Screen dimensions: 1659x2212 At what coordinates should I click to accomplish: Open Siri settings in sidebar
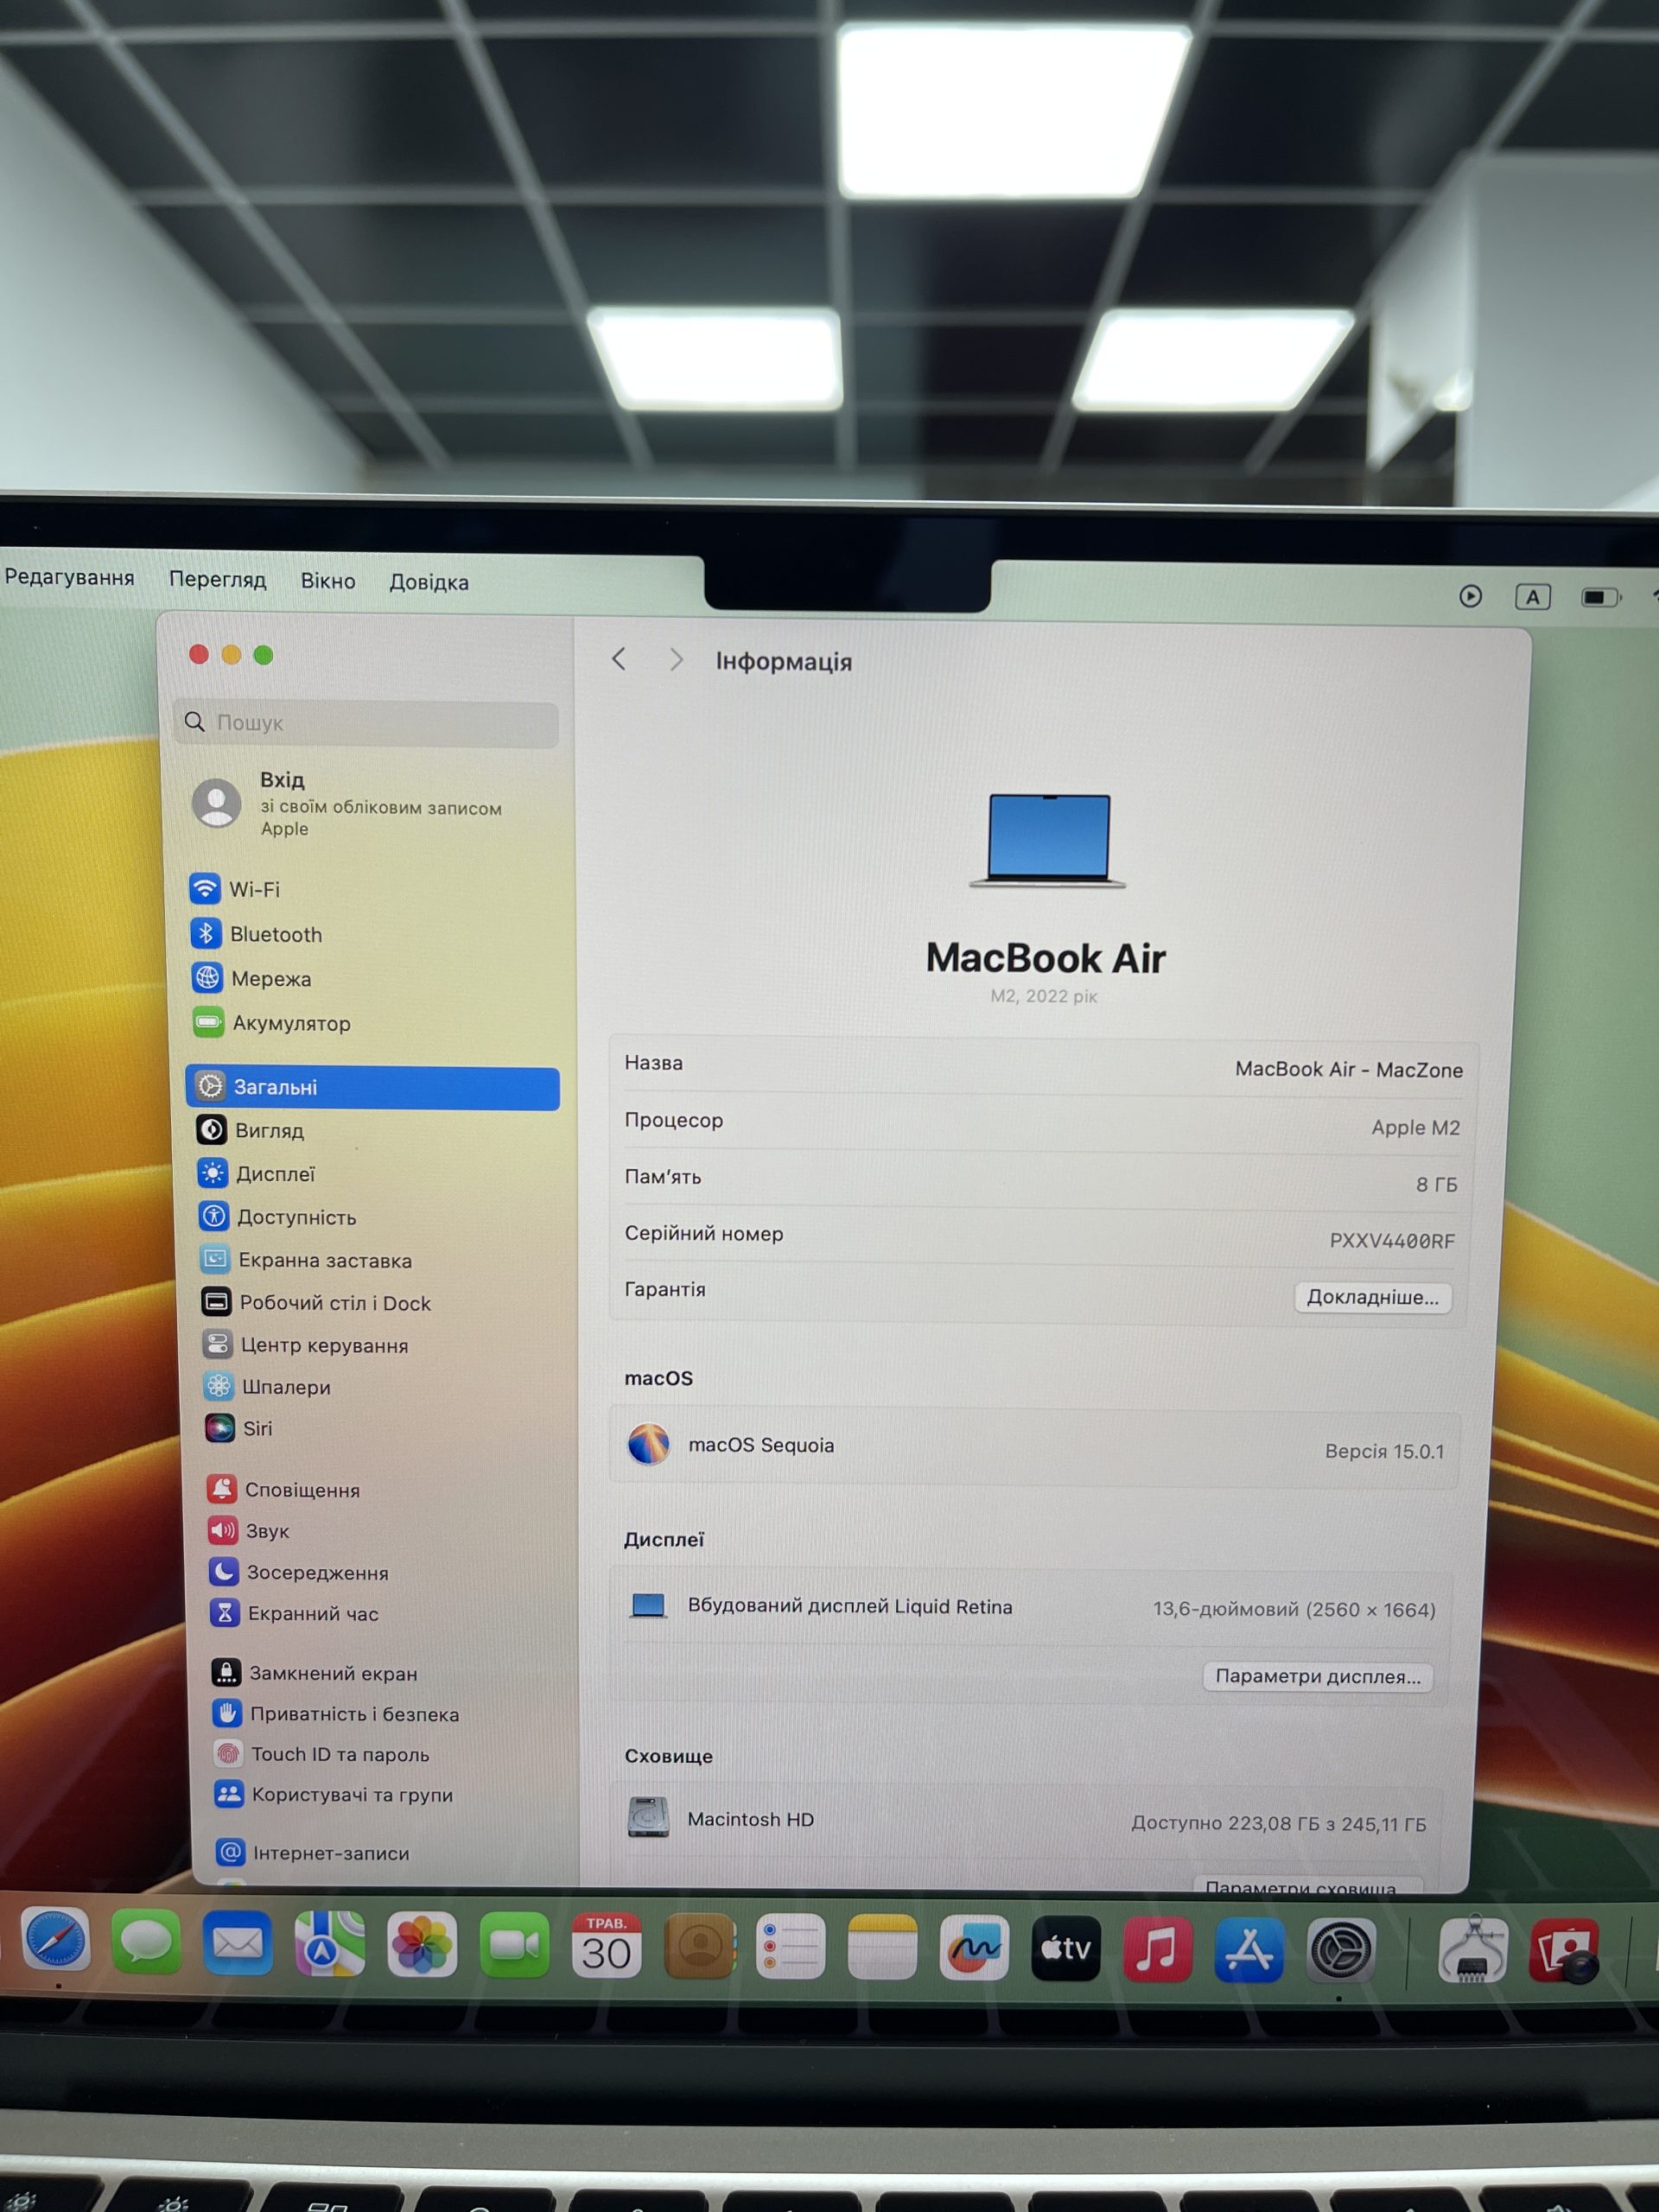tap(238, 1428)
